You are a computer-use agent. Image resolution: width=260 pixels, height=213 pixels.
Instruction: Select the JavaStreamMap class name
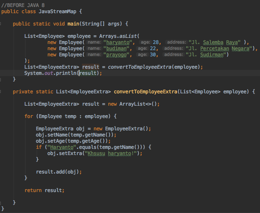click(x=57, y=12)
